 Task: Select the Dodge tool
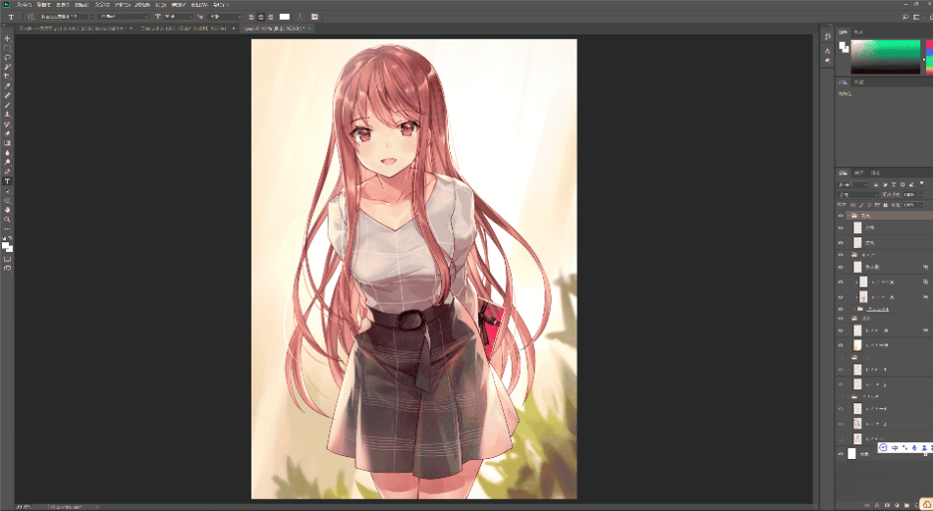point(7,162)
